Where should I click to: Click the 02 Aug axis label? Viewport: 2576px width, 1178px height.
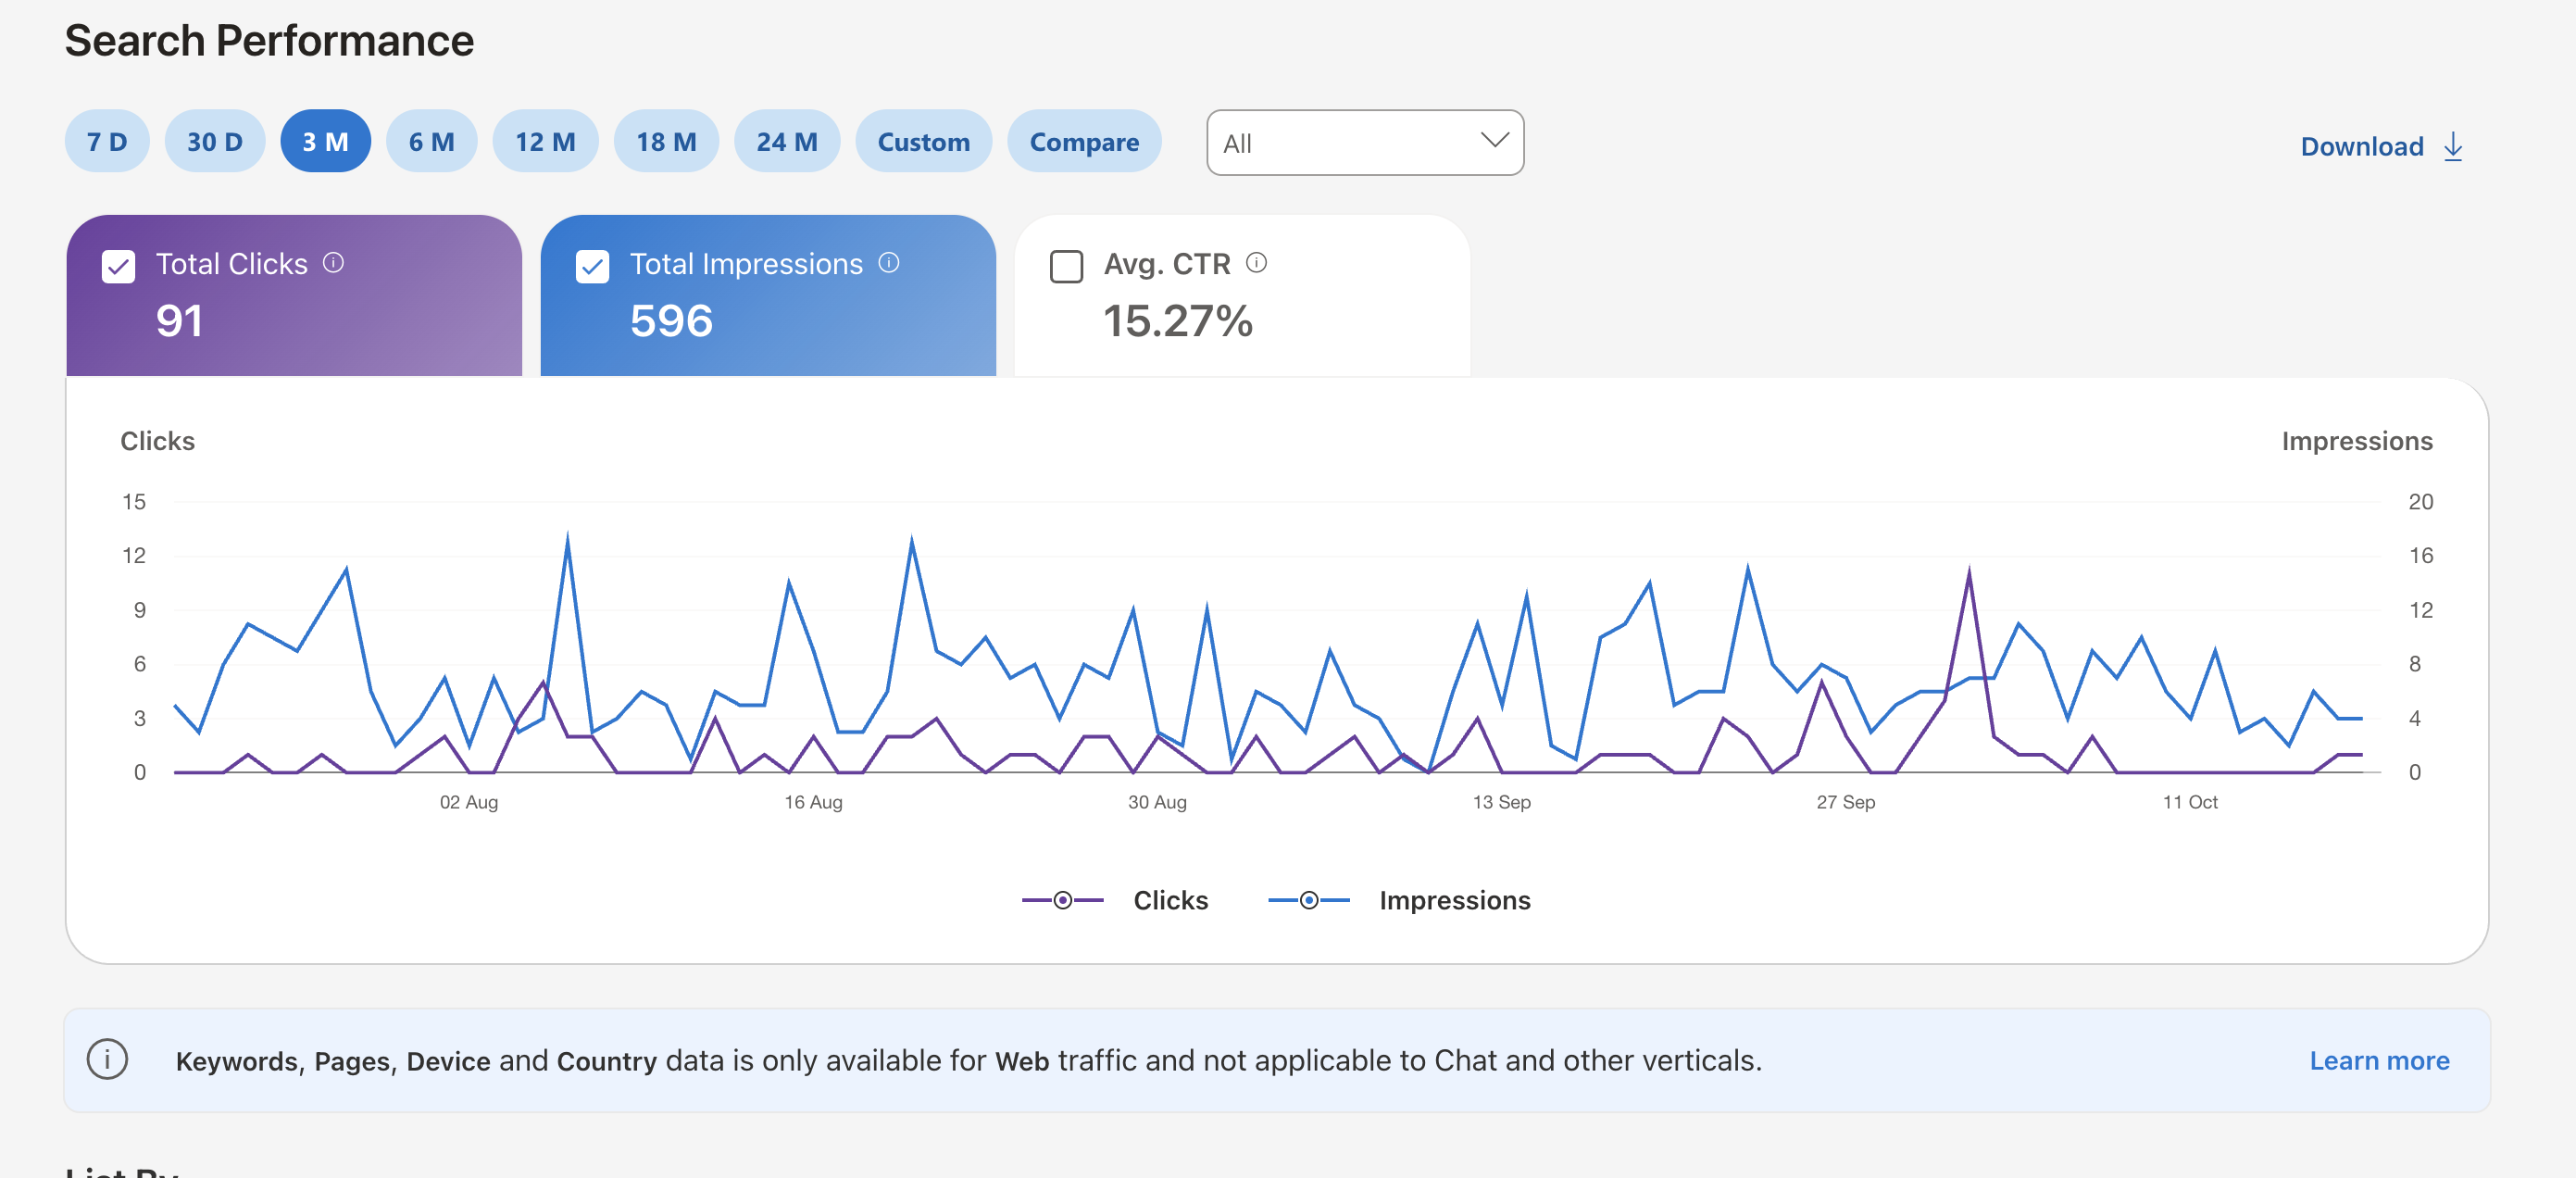click(x=468, y=802)
